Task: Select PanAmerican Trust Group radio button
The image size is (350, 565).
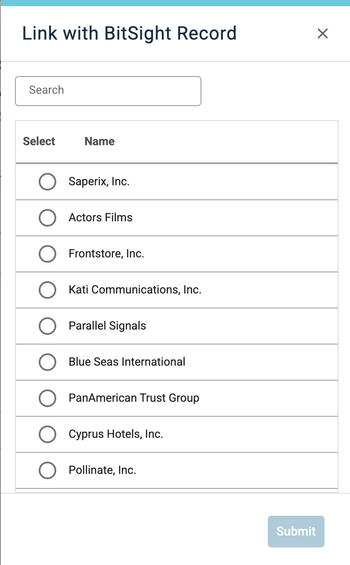Action: (47, 398)
